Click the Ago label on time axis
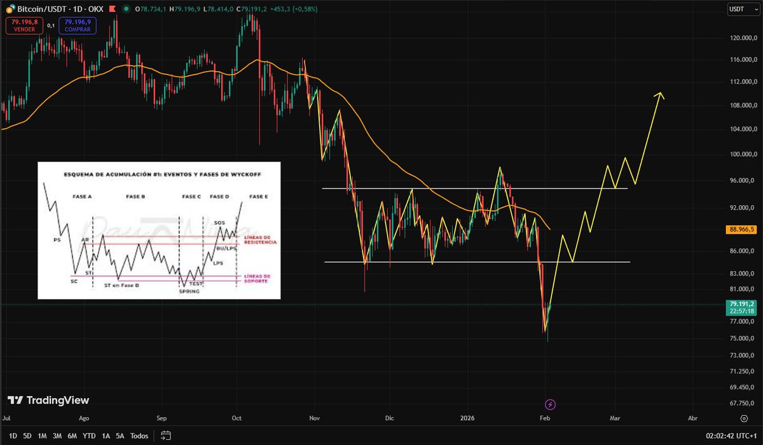763x445 pixels. coord(83,419)
